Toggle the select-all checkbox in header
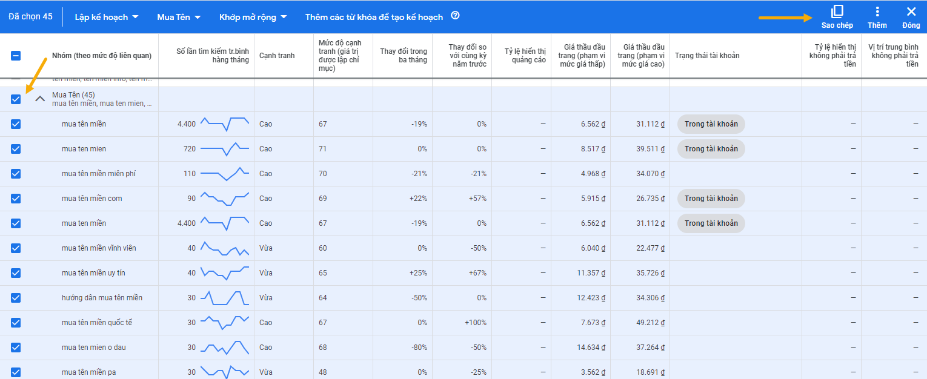 click(x=16, y=56)
